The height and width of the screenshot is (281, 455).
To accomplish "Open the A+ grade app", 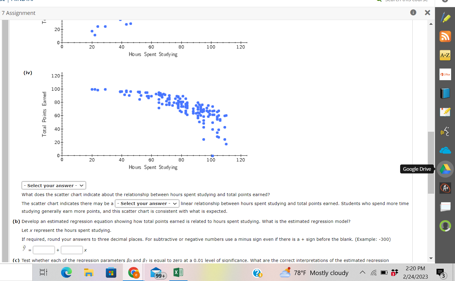I will [x=445, y=188].
